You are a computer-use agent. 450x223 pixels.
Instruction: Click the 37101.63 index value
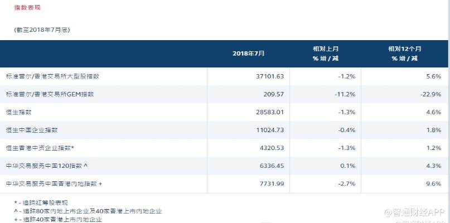(x=268, y=76)
